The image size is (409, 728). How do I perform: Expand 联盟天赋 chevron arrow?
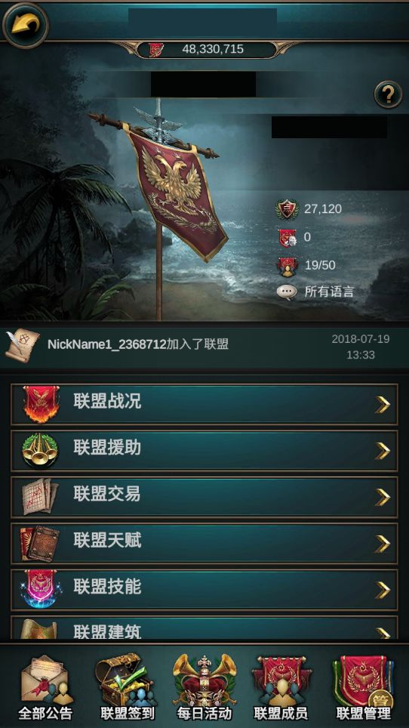tap(383, 544)
